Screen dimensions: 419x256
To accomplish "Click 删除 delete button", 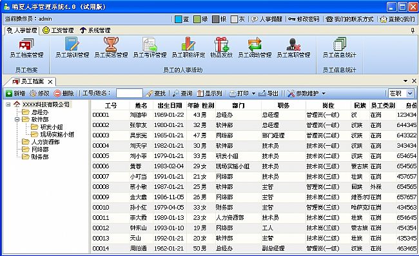I will [x=64, y=94].
